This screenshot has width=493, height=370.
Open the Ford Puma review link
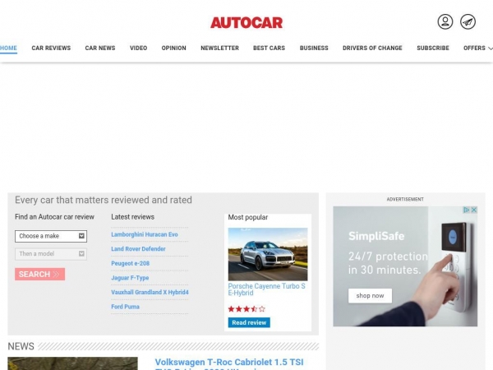pos(125,307)
